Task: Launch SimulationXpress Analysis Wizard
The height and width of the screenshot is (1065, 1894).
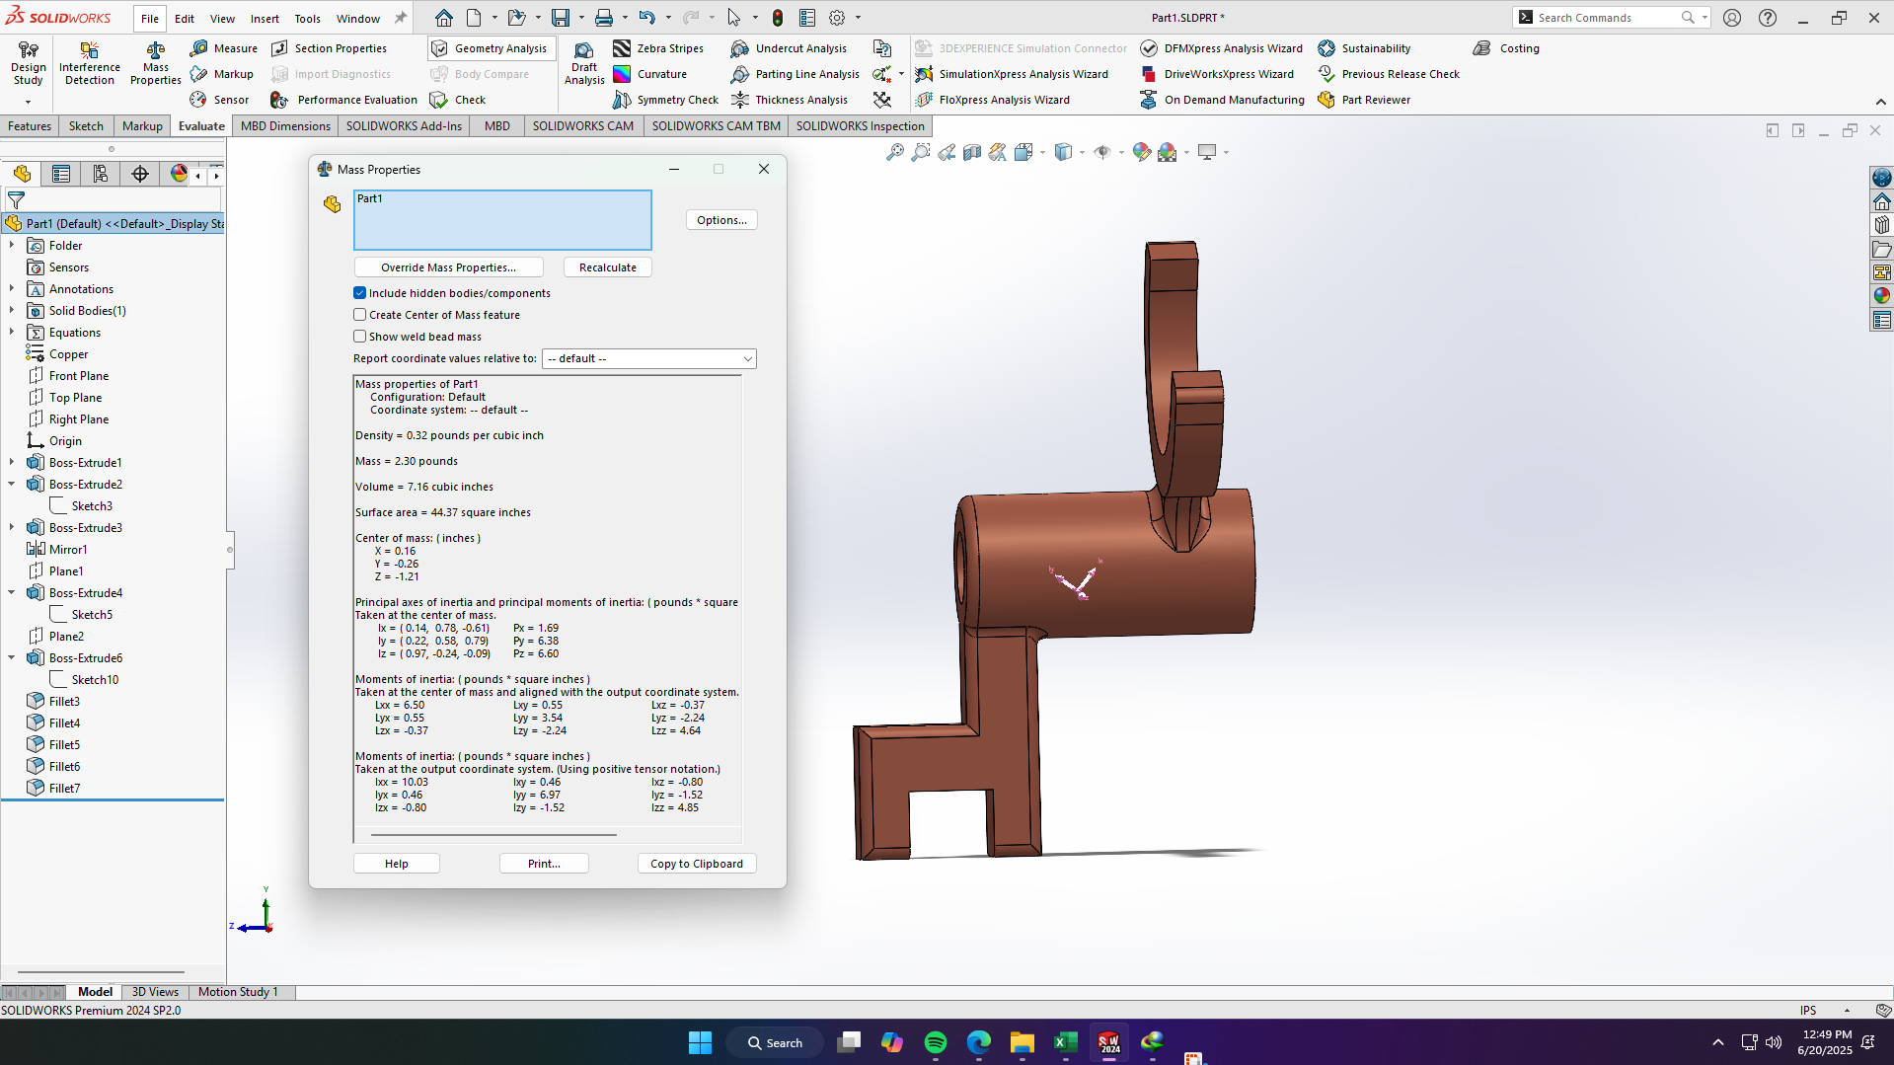Action: pyautogui.click(x=1012, y=74)
